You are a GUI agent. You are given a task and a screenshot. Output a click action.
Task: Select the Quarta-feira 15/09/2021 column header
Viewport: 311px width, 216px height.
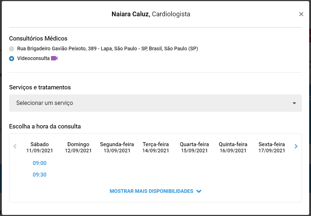(194, 148)
